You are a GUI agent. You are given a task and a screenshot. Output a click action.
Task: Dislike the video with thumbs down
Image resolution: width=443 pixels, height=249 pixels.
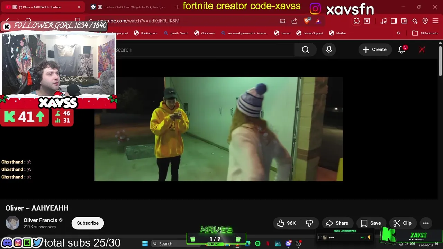(x=309, y=223)
